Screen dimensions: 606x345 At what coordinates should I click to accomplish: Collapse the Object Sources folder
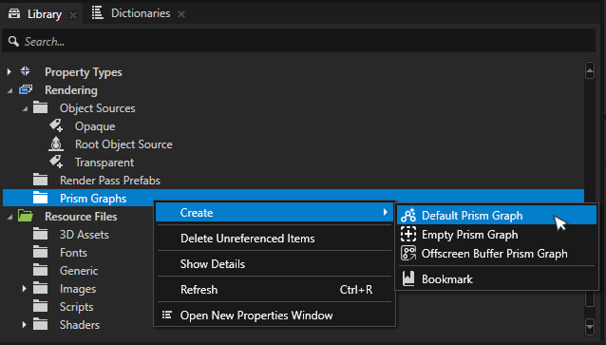tap(25, 108)
